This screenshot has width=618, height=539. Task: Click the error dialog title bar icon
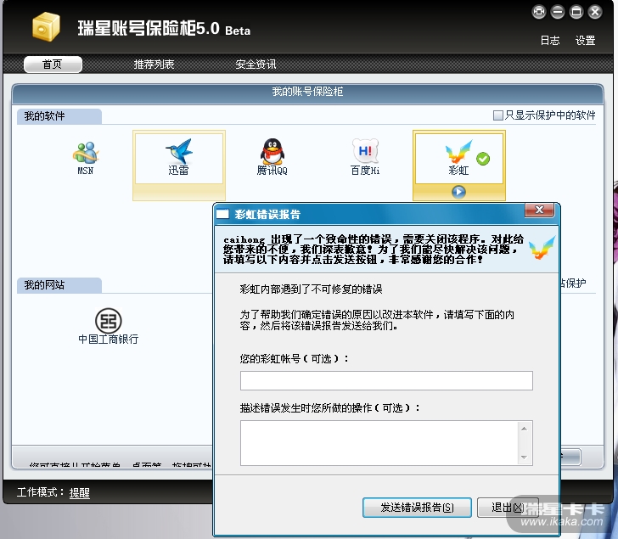tap(222, 214)
